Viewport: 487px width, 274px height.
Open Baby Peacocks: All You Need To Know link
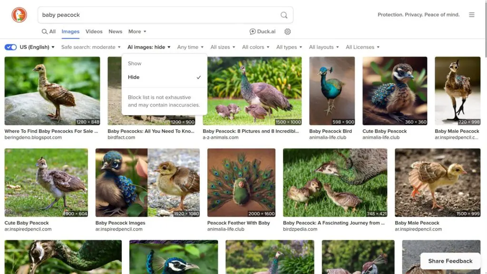point(151,131)
